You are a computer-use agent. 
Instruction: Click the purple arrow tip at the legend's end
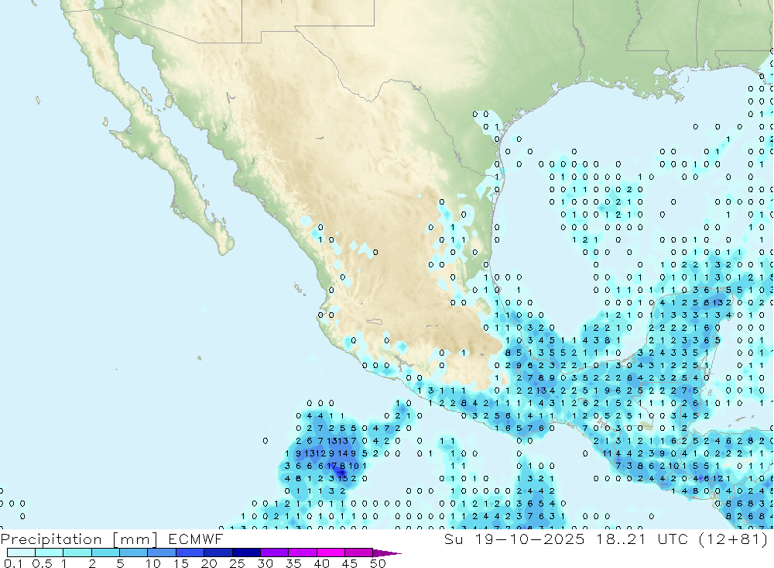[386, 553]
